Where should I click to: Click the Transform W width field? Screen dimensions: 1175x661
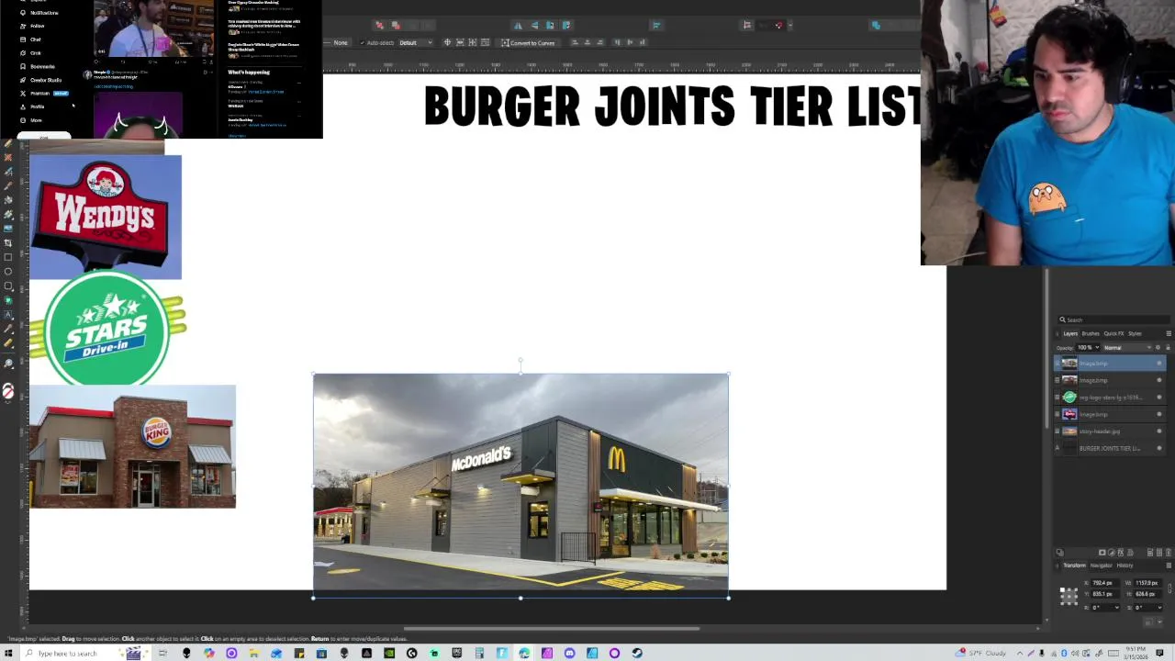(1147, 583)
